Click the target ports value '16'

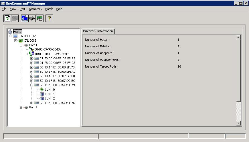[179, 66]
